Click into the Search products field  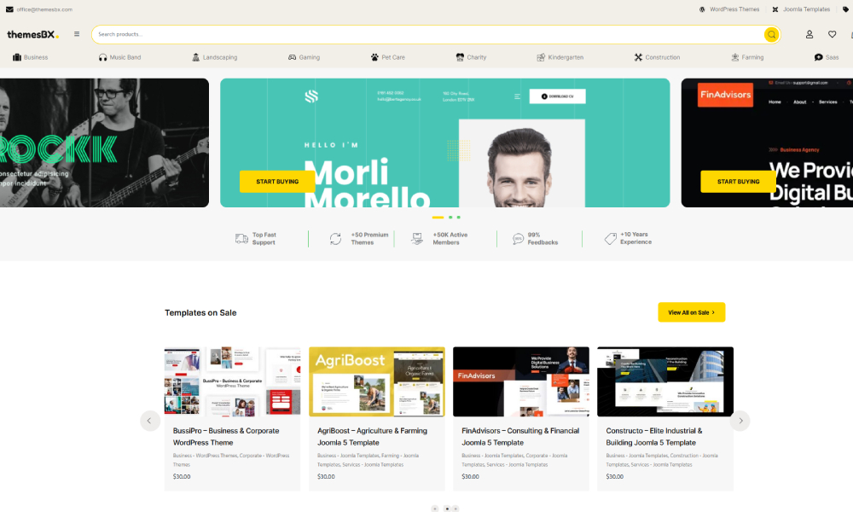coord(426,34)
